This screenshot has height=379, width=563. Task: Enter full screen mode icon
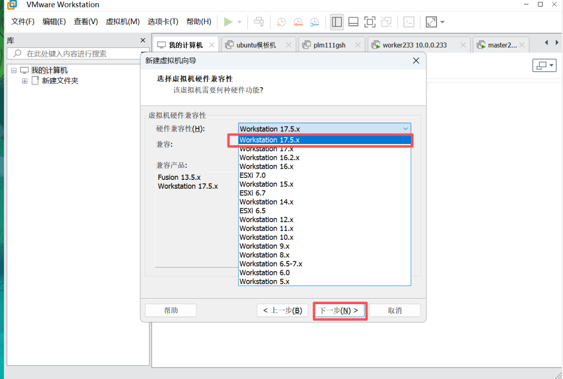pyautogui.click(x=370, y=22)
